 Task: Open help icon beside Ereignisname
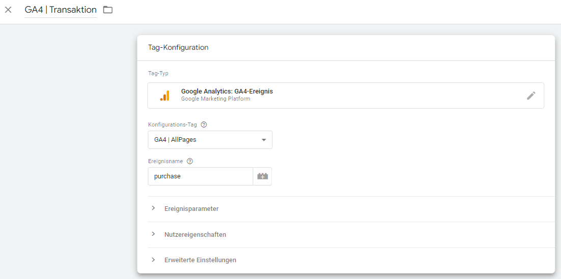[x=190, y=161]
